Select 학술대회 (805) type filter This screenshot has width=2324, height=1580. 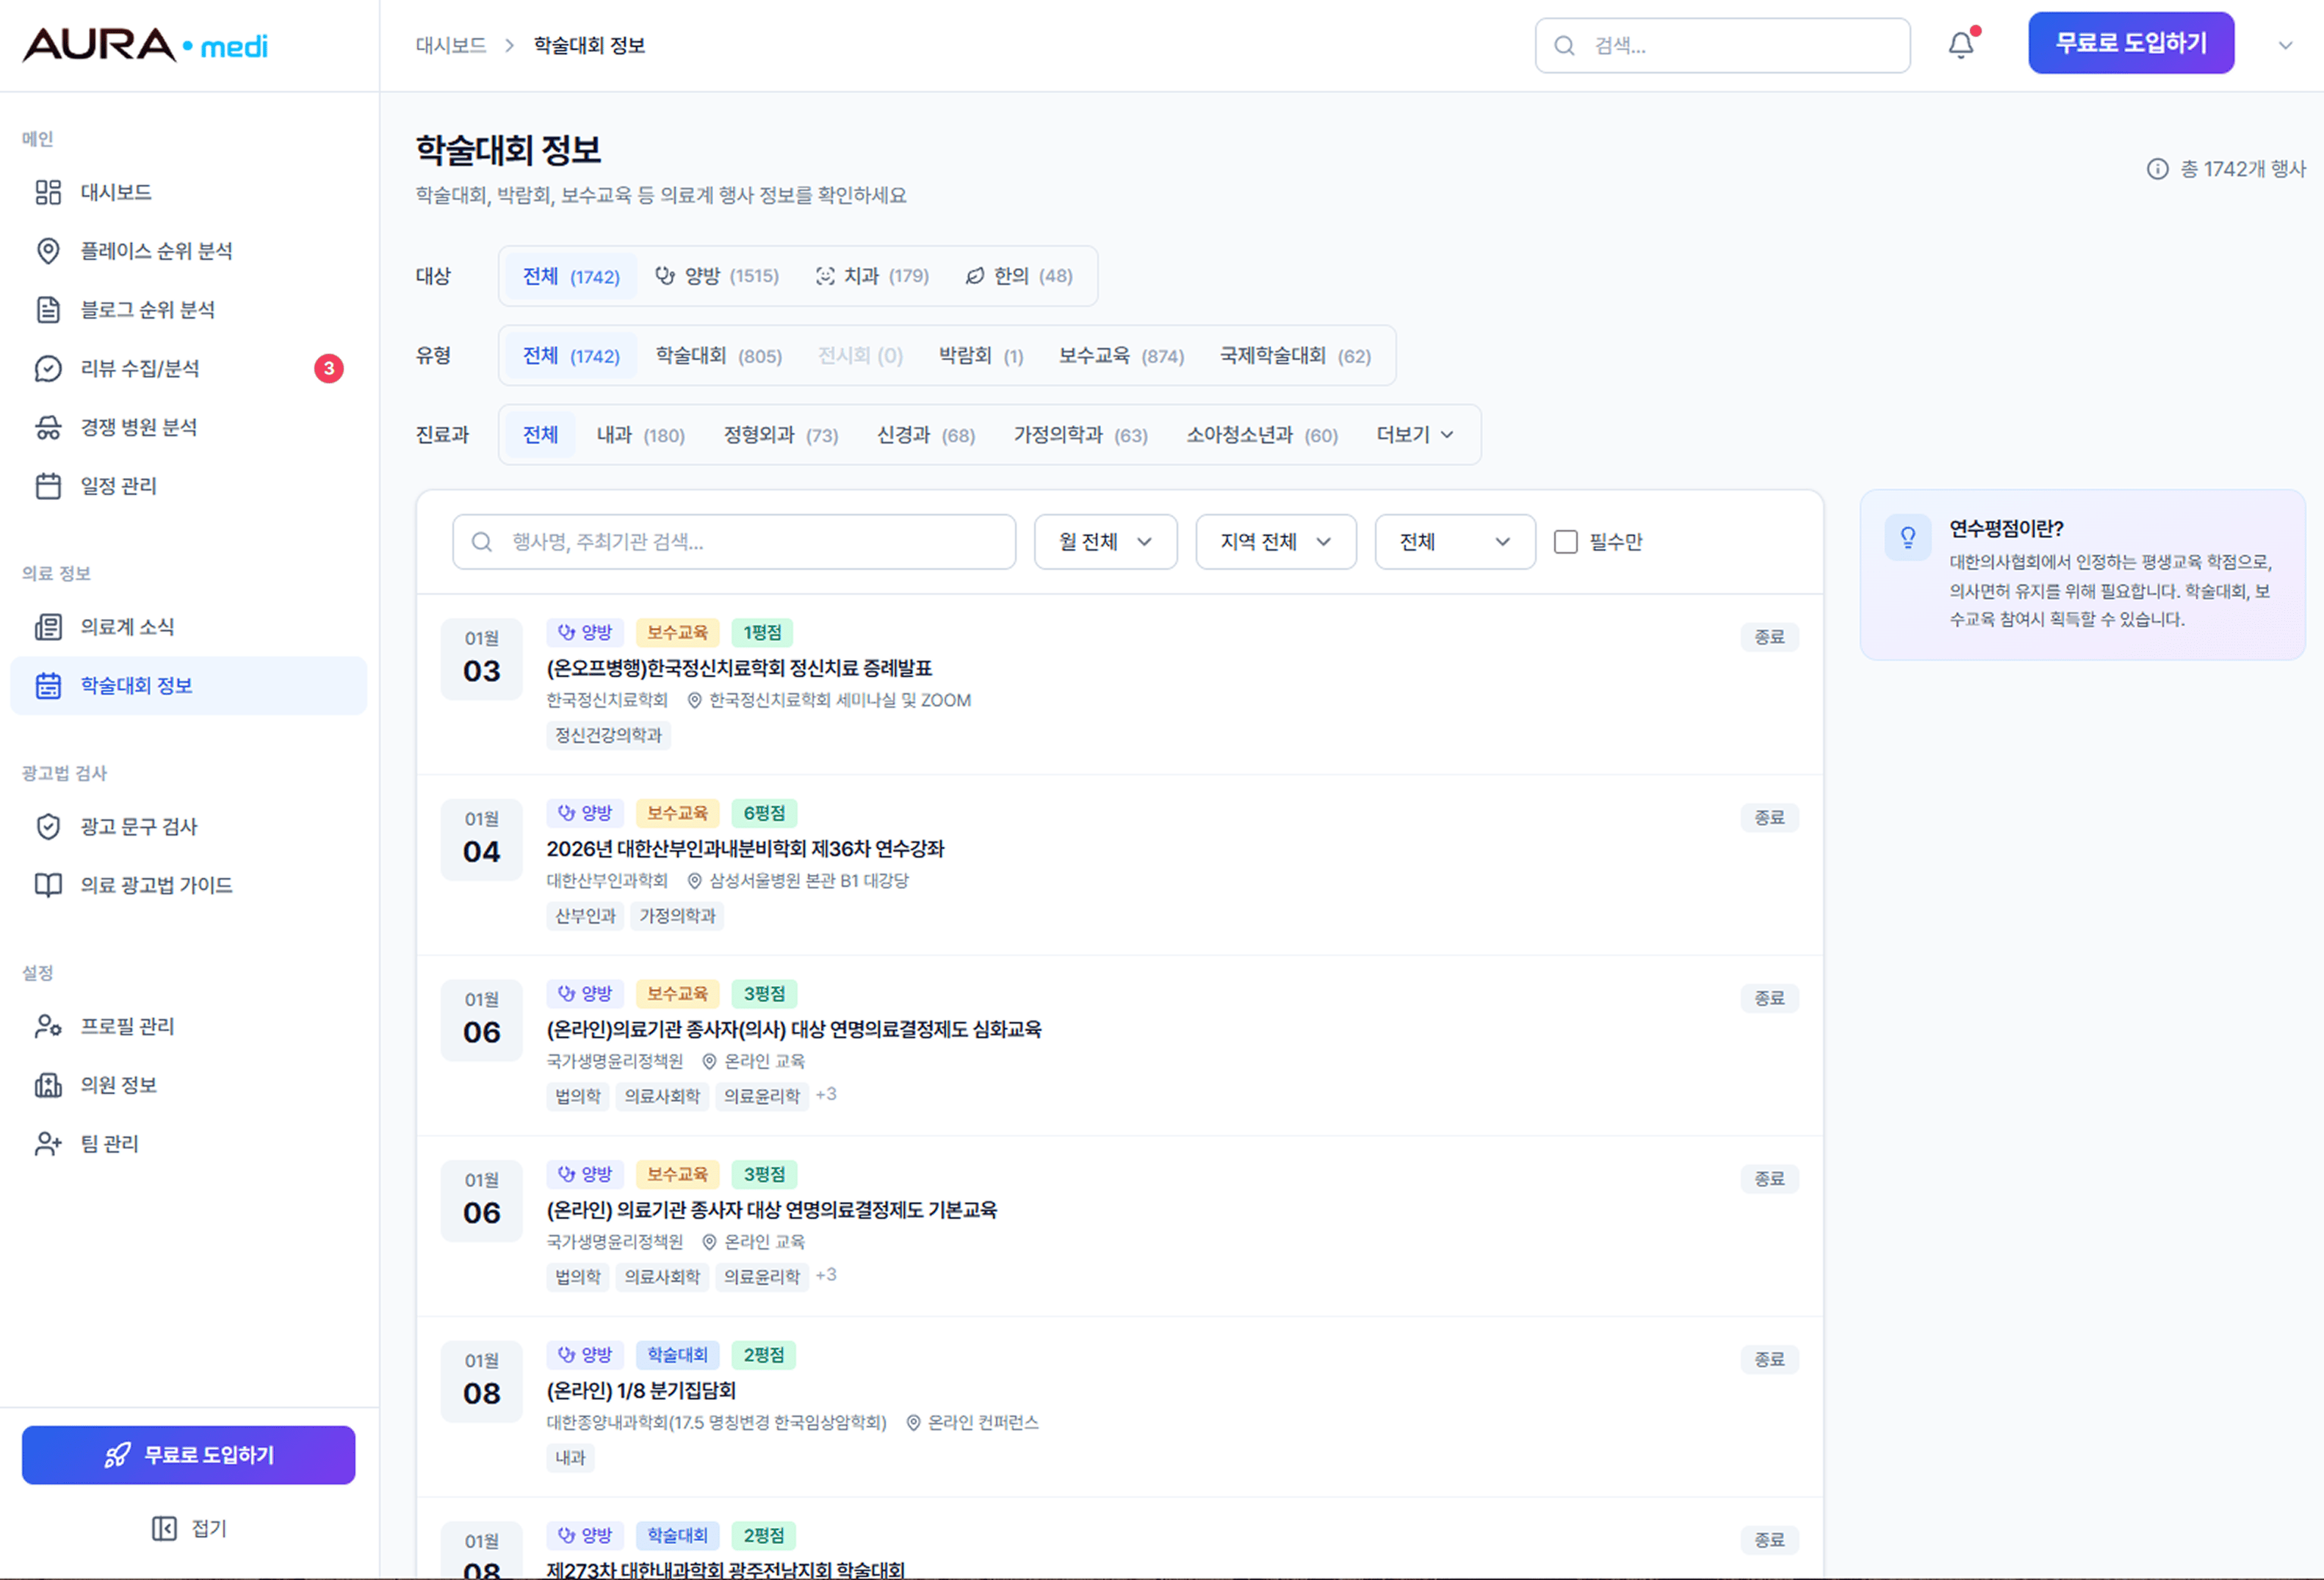pos(719,356)
